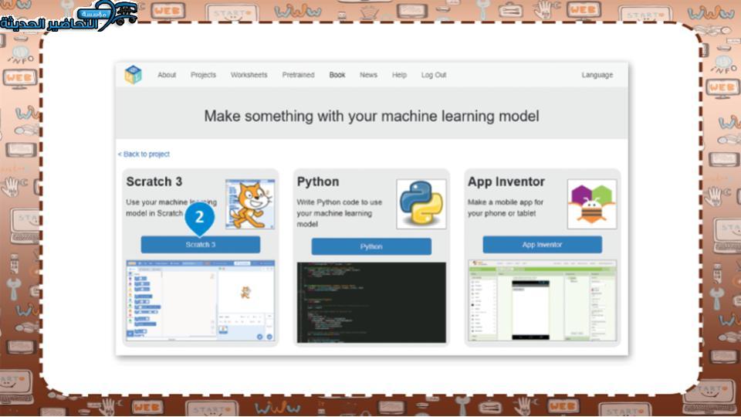Click the App Inventor card heading

coord(506,181)
